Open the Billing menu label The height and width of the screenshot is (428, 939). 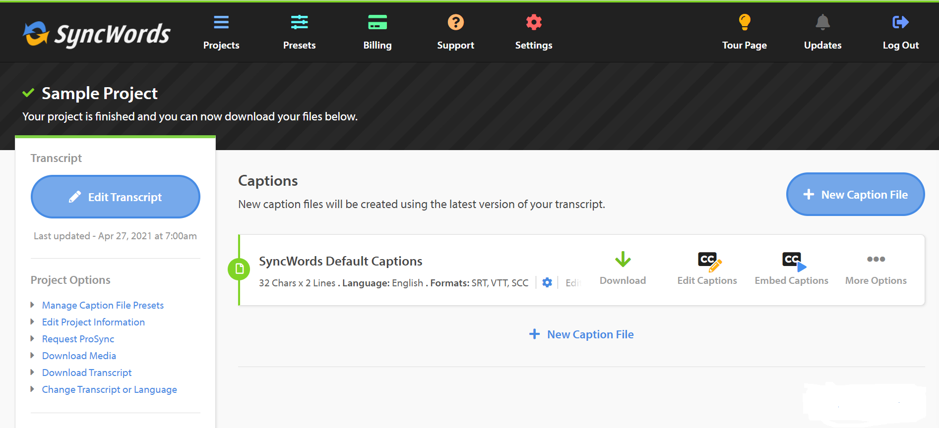pos(377,45)
